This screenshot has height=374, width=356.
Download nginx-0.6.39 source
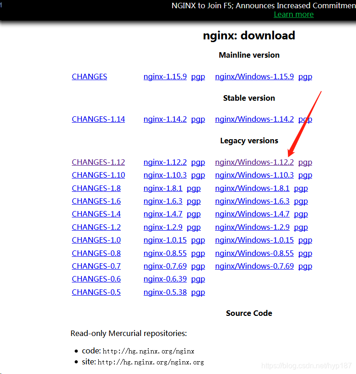(x=165, y=279)
